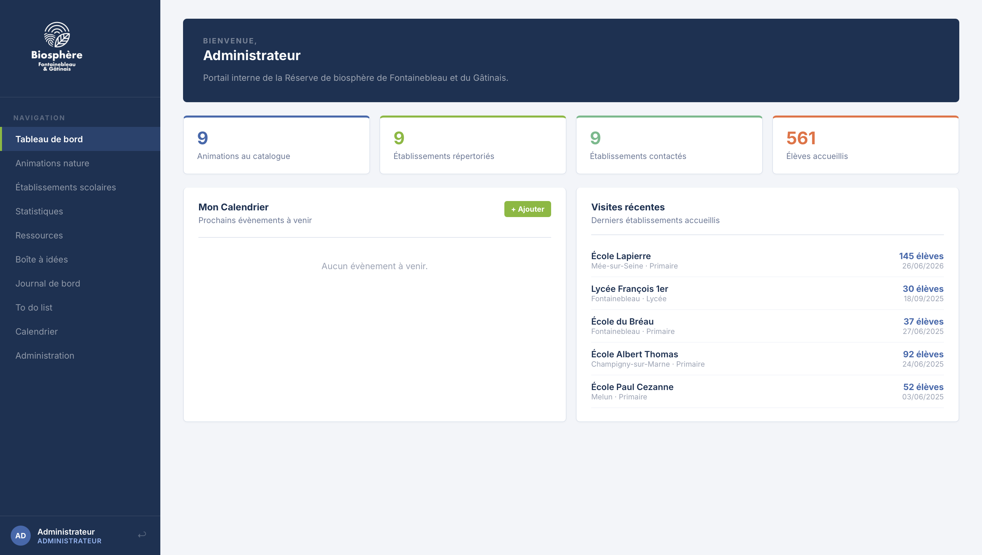Select Ressources in the navigation

click(39, 235)
